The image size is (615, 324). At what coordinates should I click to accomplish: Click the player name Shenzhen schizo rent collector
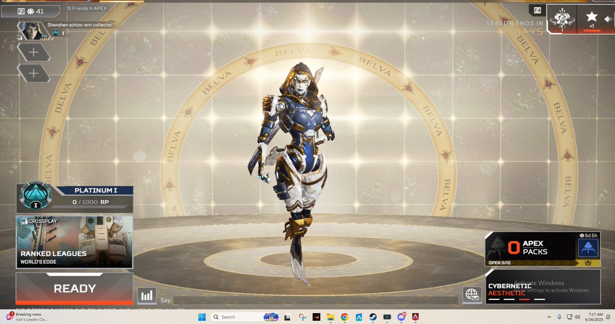pos(79,25)
